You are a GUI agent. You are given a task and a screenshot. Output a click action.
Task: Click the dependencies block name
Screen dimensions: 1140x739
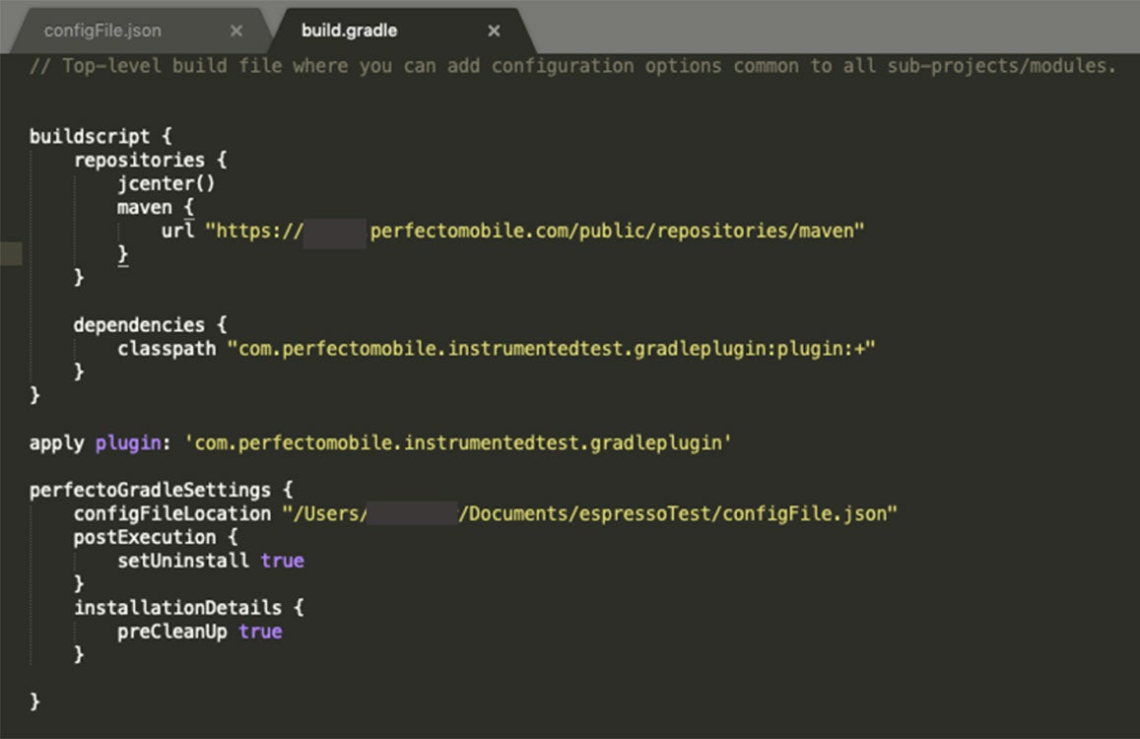tap(139, 324)
